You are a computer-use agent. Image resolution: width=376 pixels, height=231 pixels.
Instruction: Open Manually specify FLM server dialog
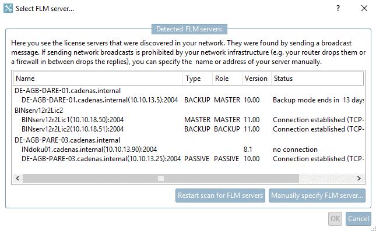pos(317,196)
